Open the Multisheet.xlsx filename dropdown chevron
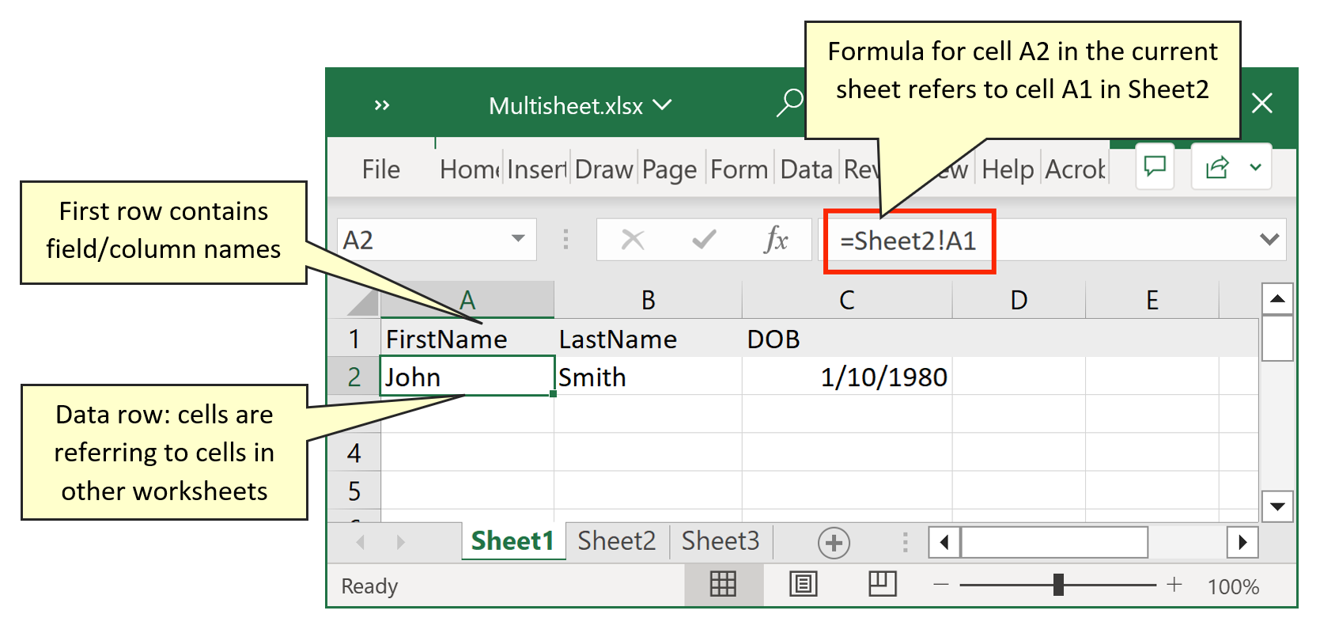 pyautogui.click(x=662, y=104)
